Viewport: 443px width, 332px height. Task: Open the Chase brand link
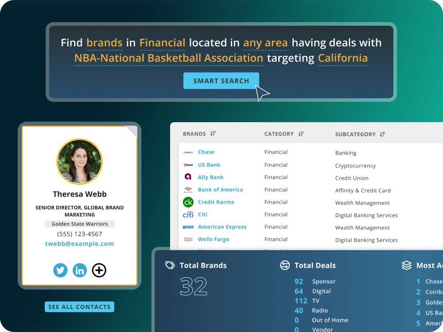[206, 152]
